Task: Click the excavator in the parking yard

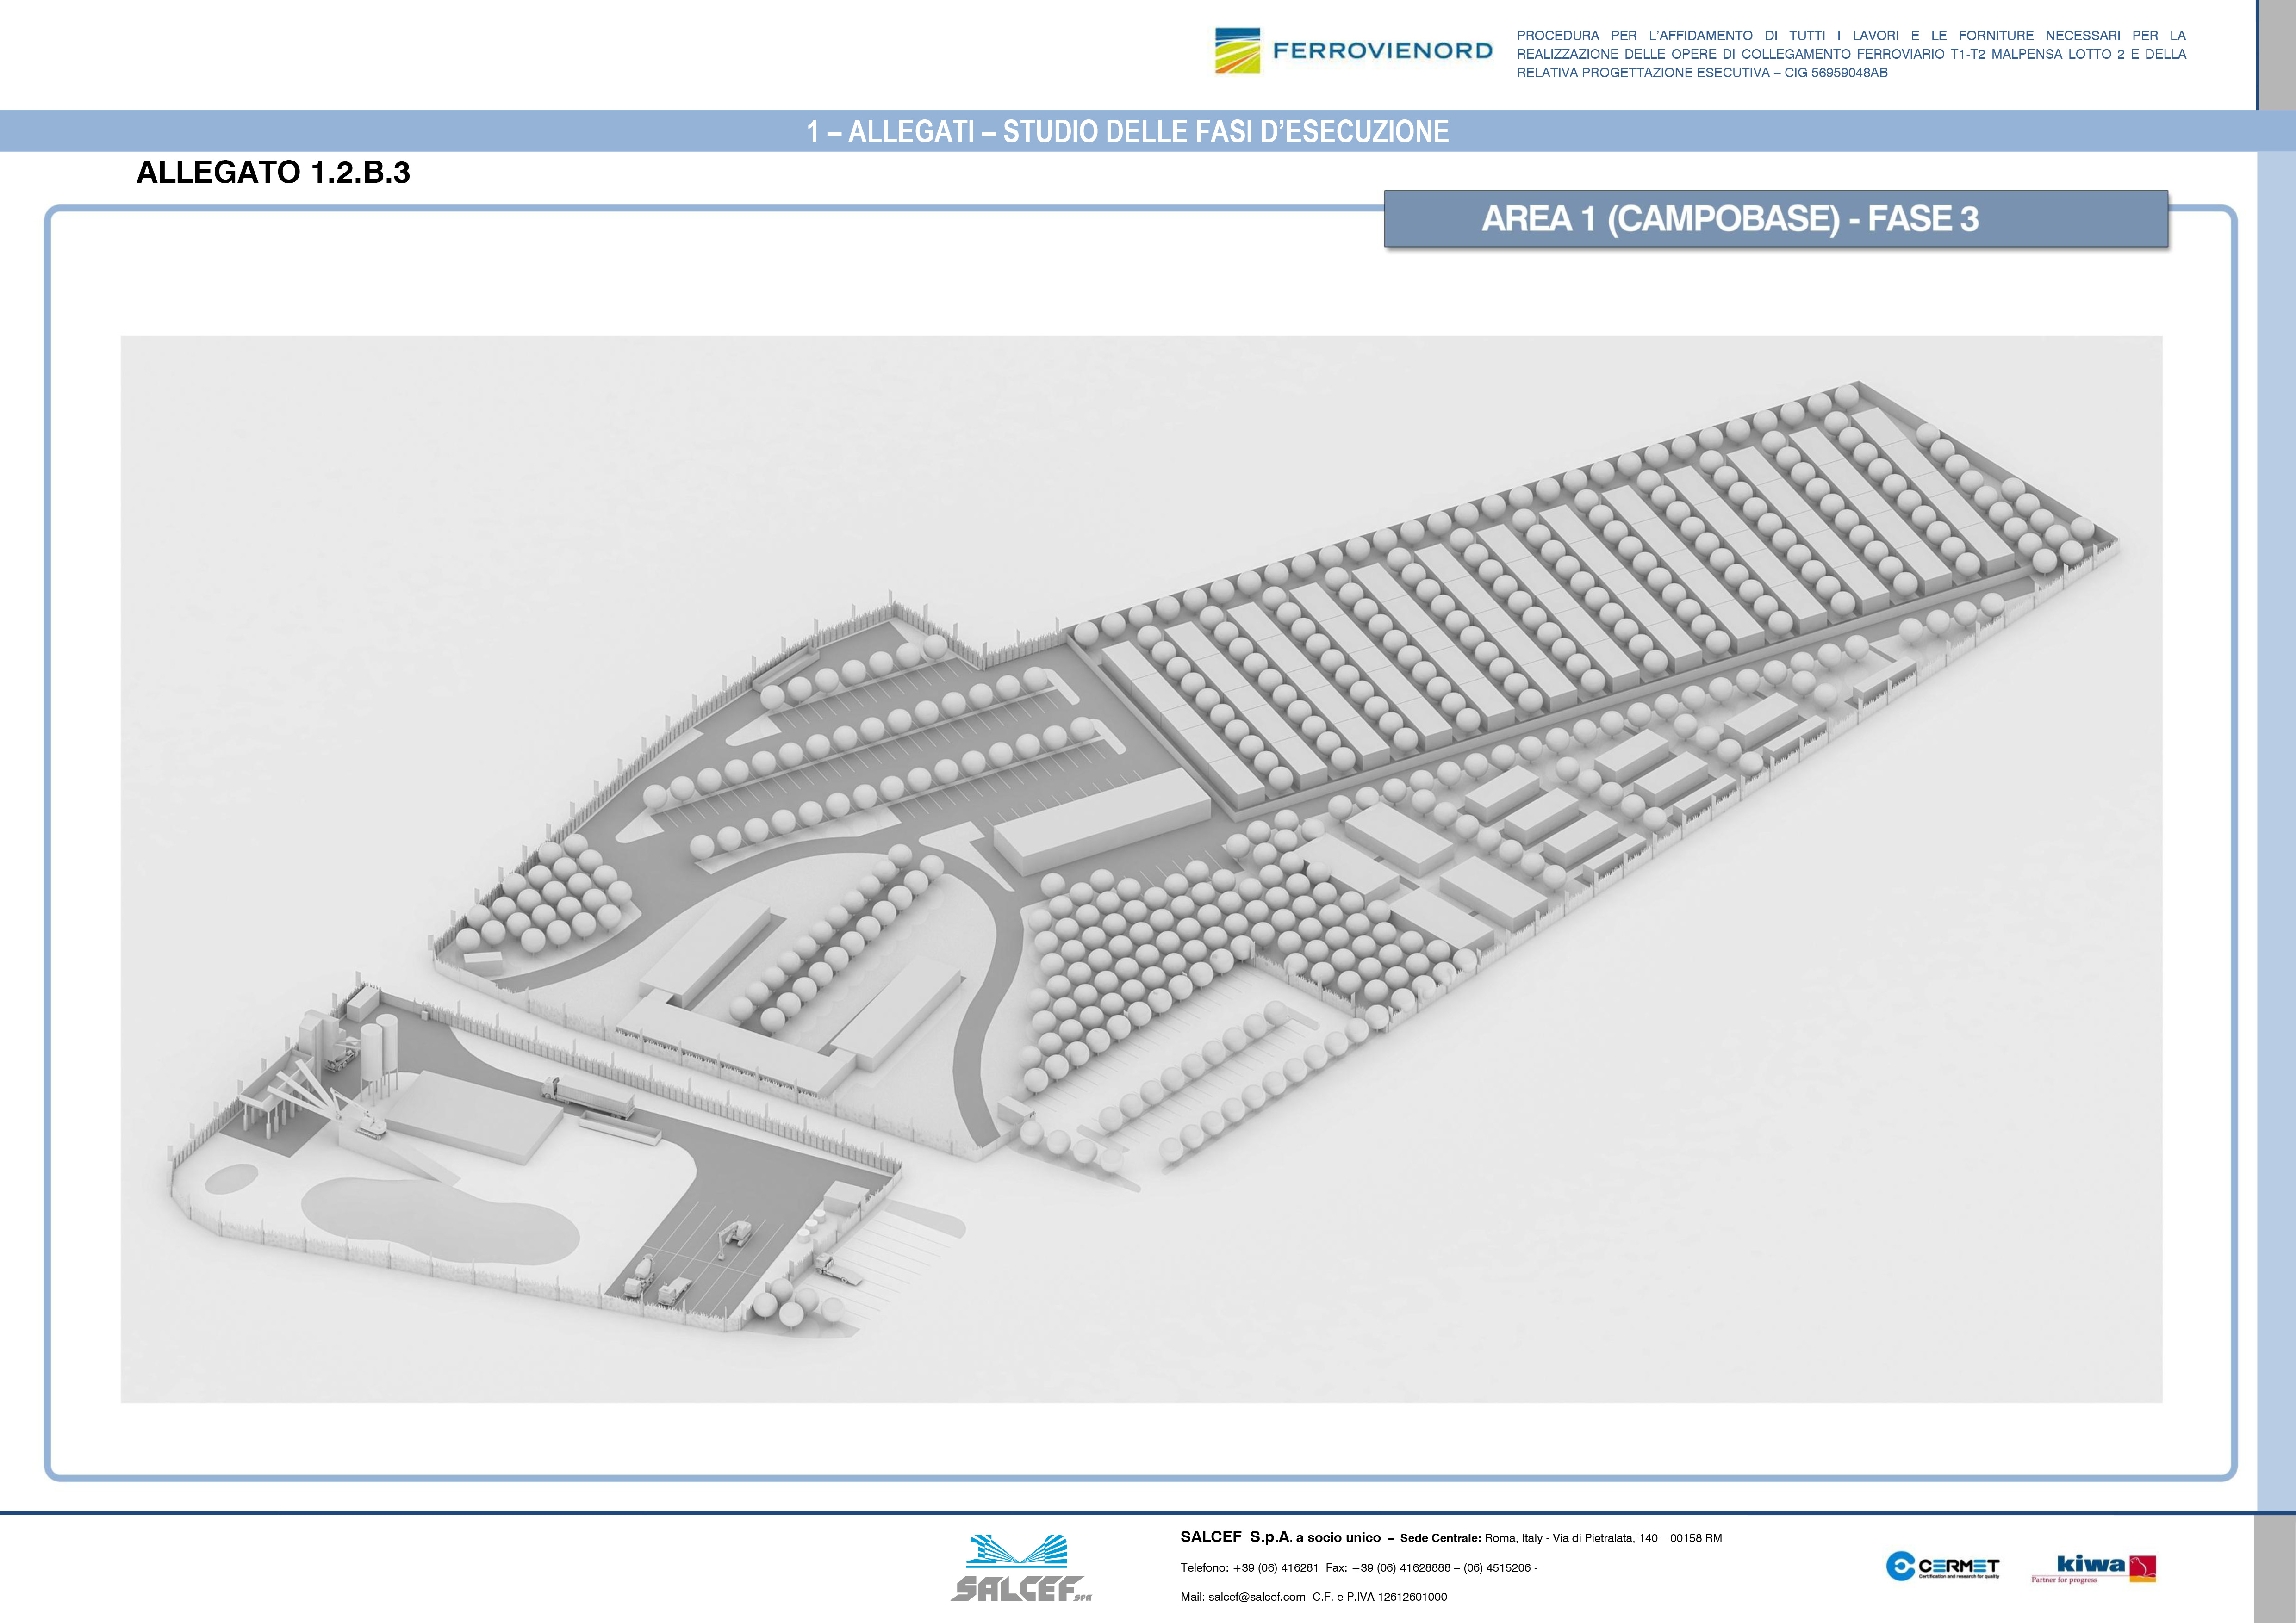Action: point(738,1234)
